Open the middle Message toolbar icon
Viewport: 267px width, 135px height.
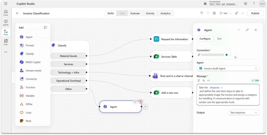pyautogui.click(x=203, y=80)
